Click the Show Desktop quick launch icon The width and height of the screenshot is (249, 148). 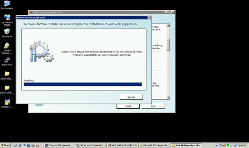click(15, 145)
